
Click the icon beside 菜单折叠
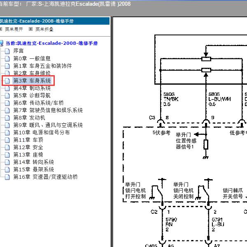coord(30,29)
